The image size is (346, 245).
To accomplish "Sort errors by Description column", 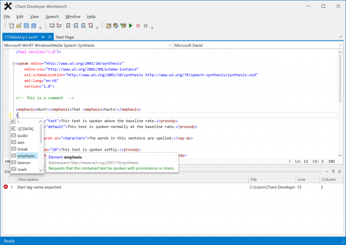I will click(x=132, y=179).
